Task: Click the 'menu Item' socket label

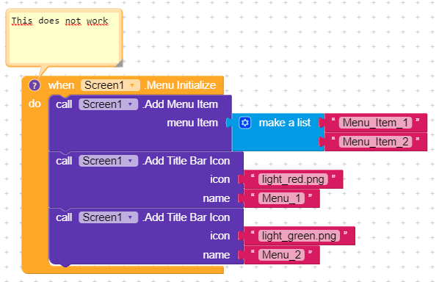Action: 192,123
